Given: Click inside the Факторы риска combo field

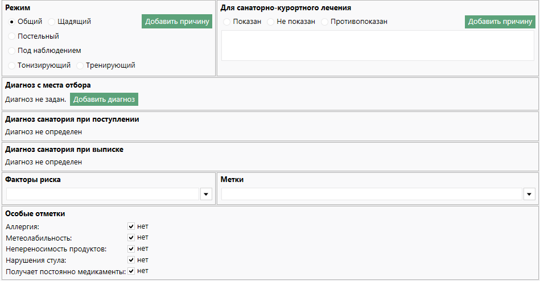Looking at the screenshot, I should coord(102,195).
